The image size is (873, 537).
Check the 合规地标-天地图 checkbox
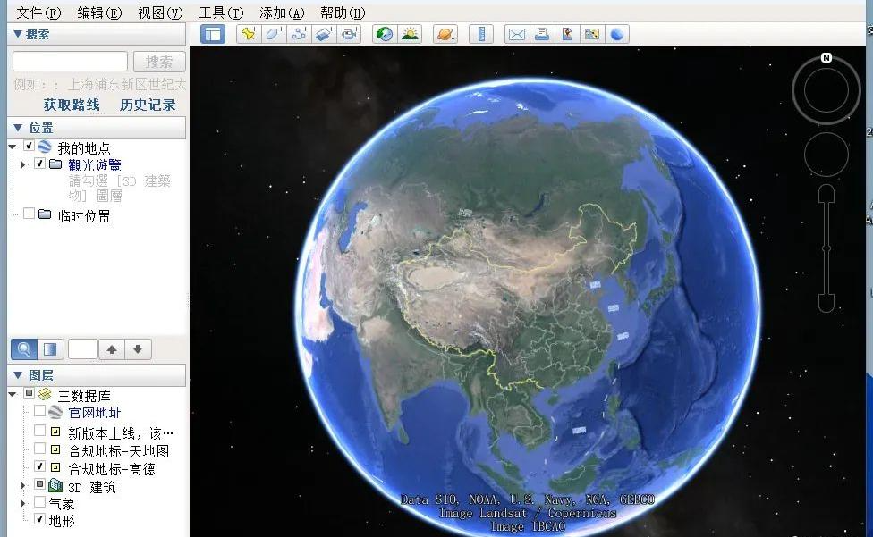click(x=39, y=448)
